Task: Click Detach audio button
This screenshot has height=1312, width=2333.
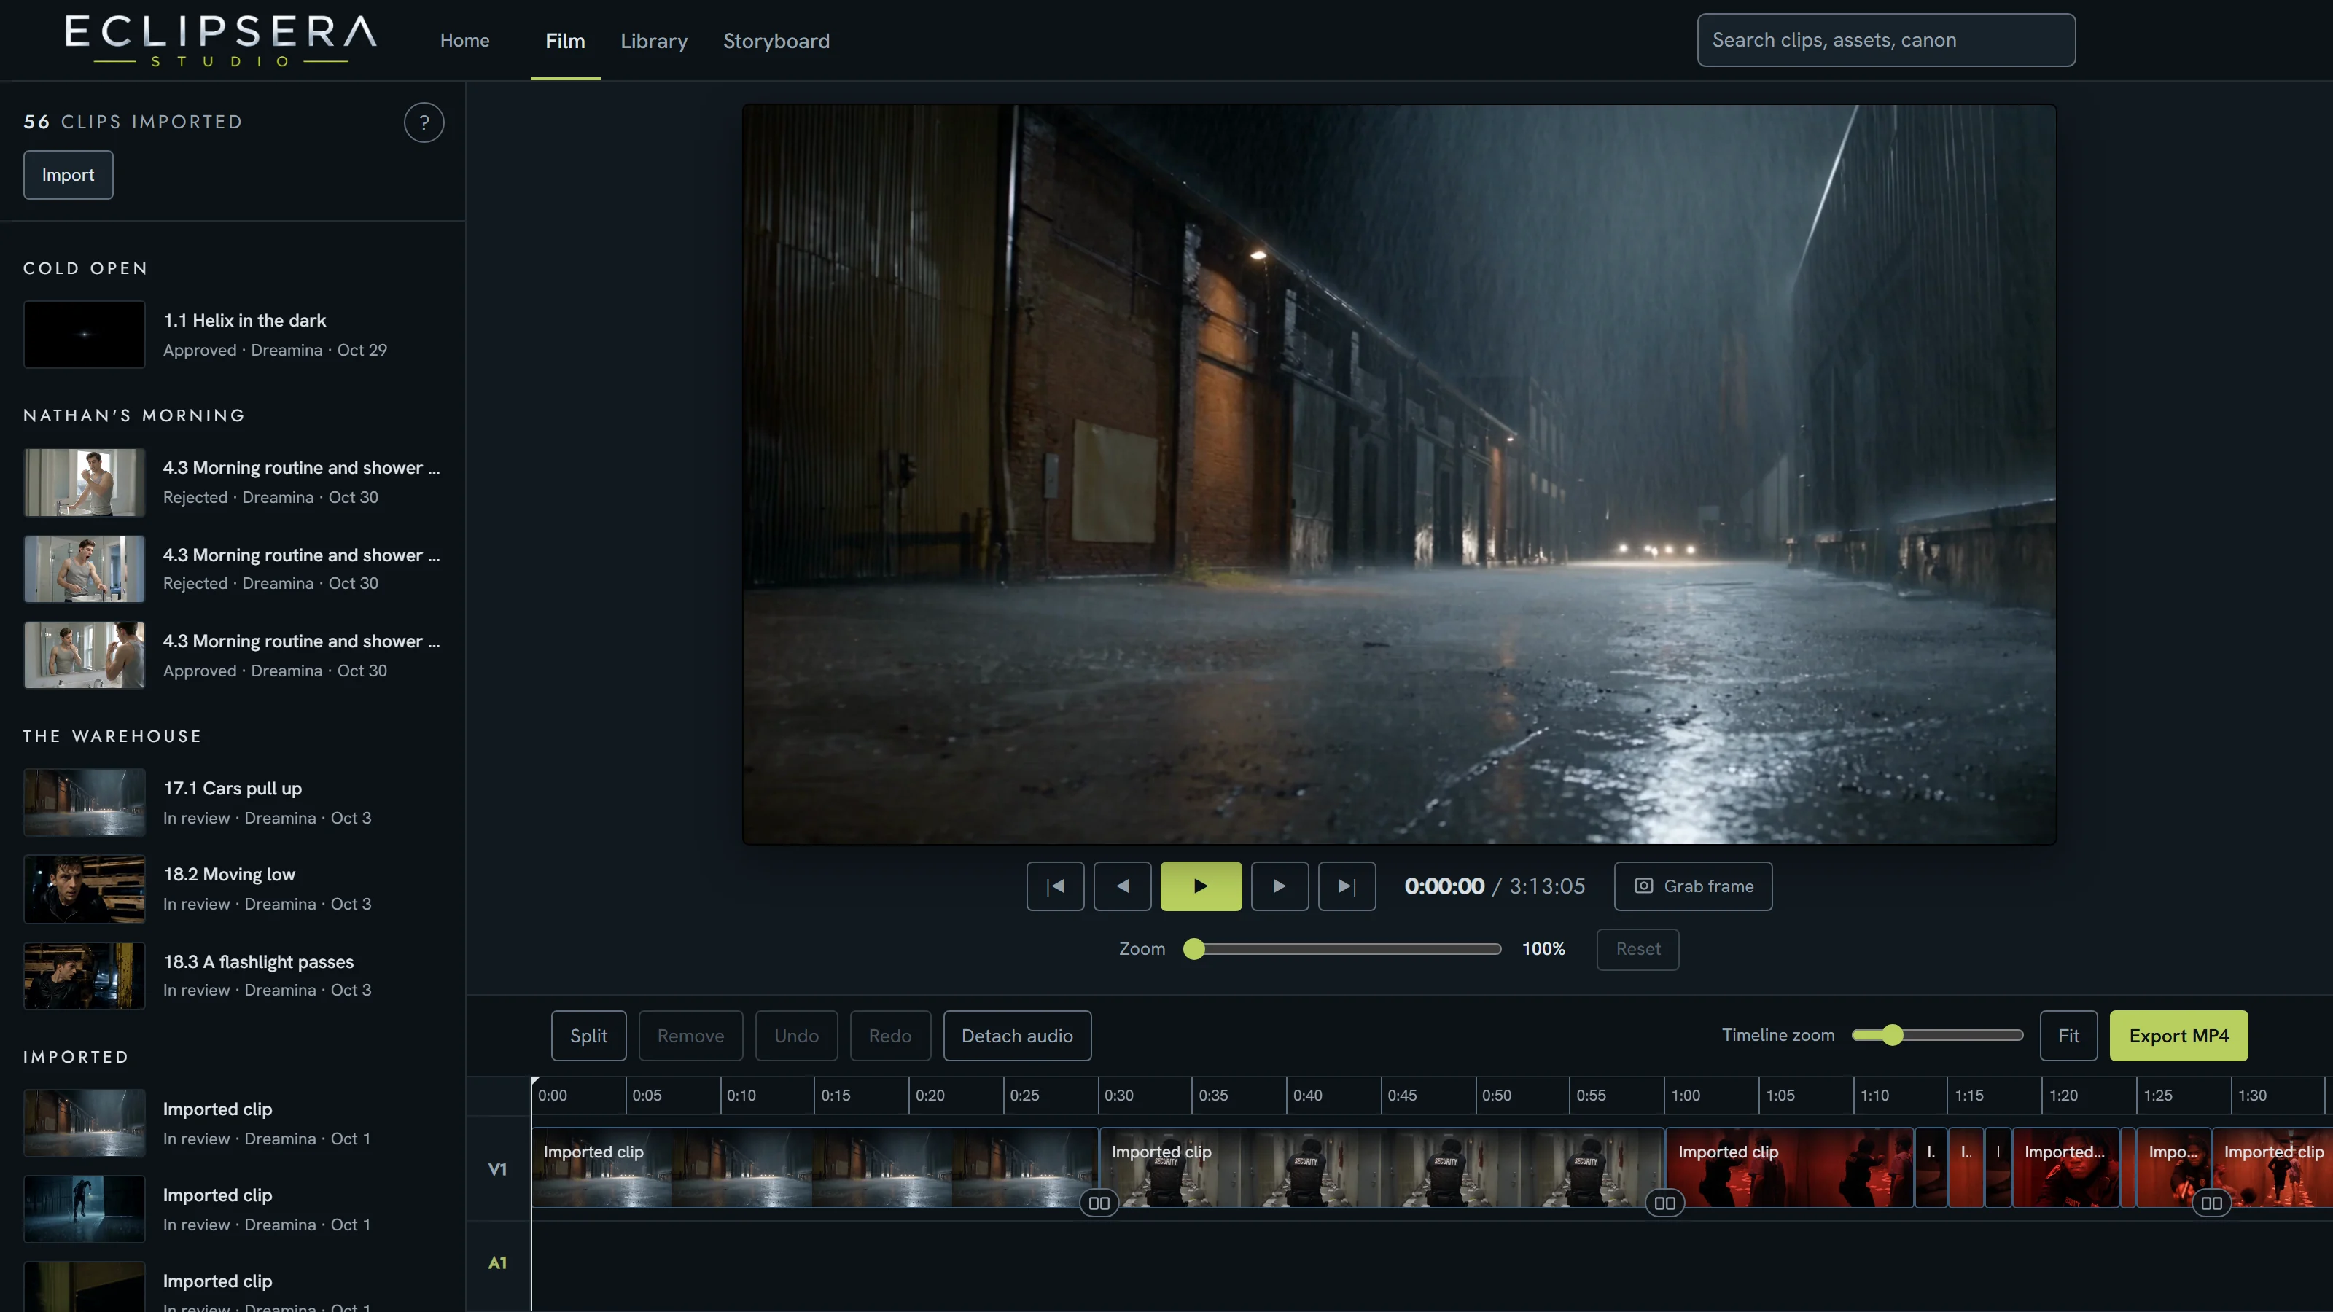Action: click(1017, 1035)
